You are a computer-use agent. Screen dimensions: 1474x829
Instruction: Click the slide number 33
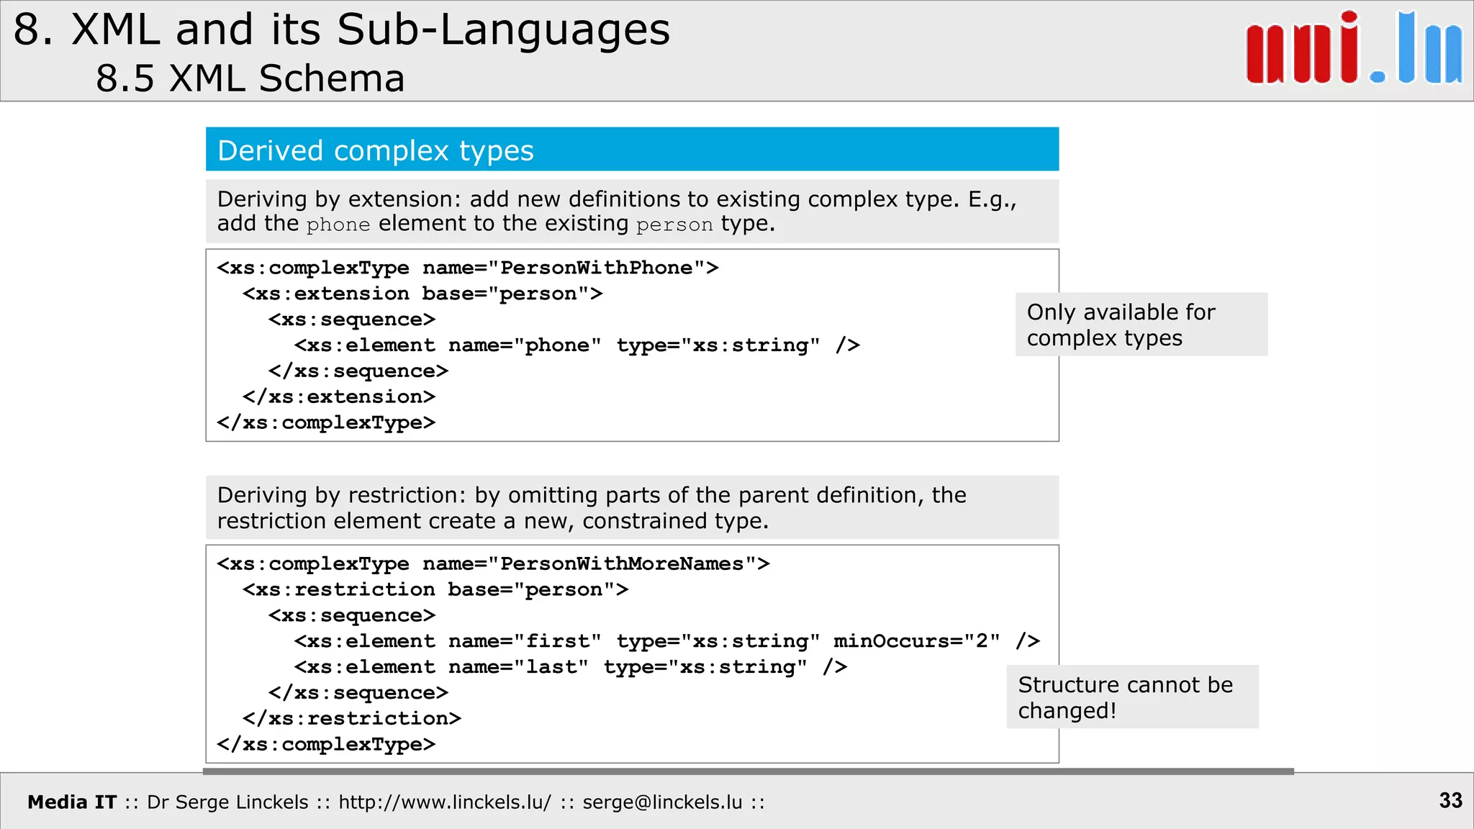pyautogui.click(x=1450, y=800)
